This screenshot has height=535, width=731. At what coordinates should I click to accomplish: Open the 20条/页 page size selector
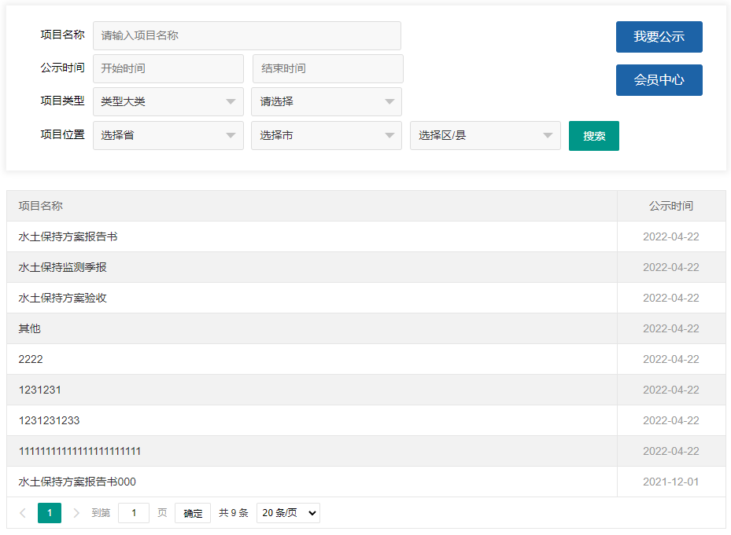pos(287,512)
